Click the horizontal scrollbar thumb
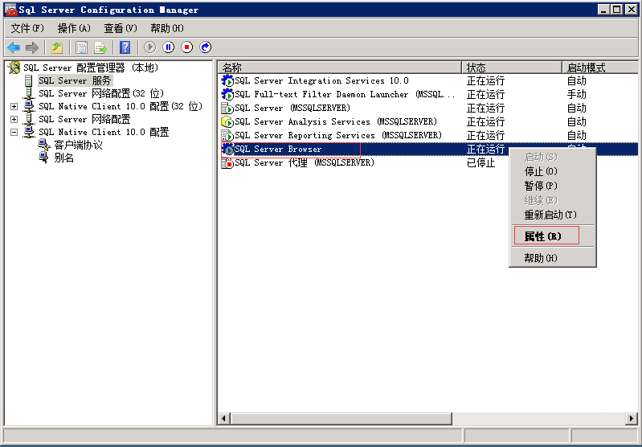This screenshot has height=447, width=642. 341,418
